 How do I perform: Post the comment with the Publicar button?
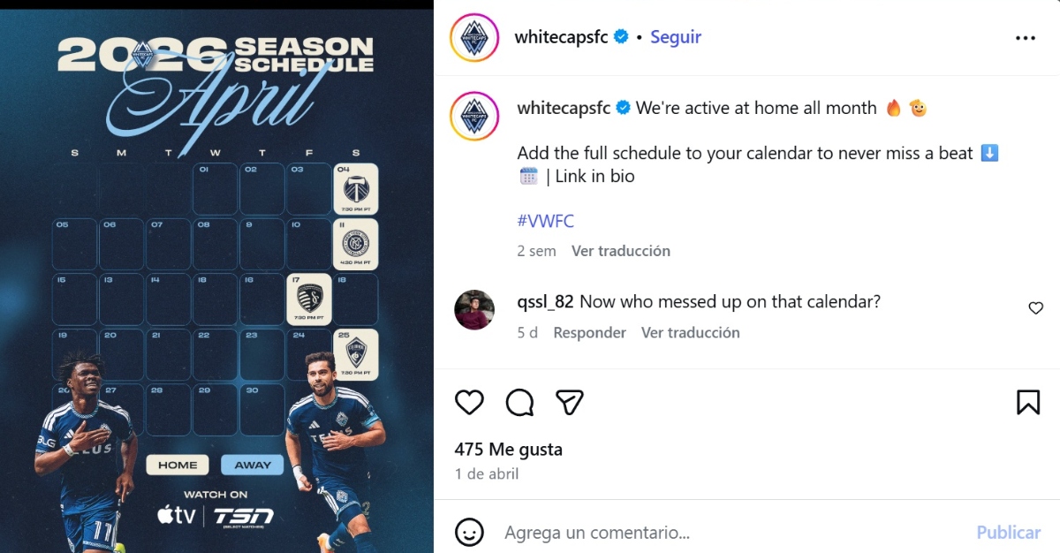coord(1008,533)
